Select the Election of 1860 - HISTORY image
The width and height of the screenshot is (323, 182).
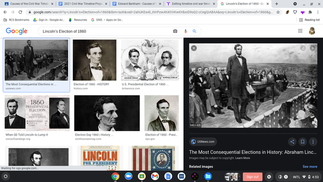pos(94,60)
